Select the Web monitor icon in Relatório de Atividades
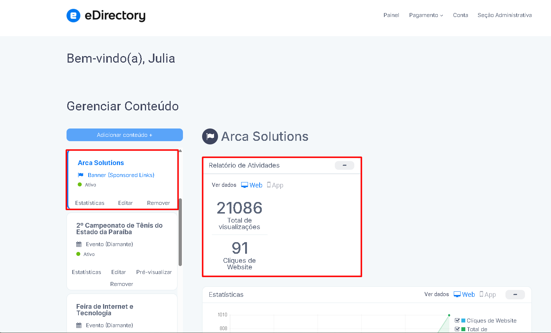 244,185
